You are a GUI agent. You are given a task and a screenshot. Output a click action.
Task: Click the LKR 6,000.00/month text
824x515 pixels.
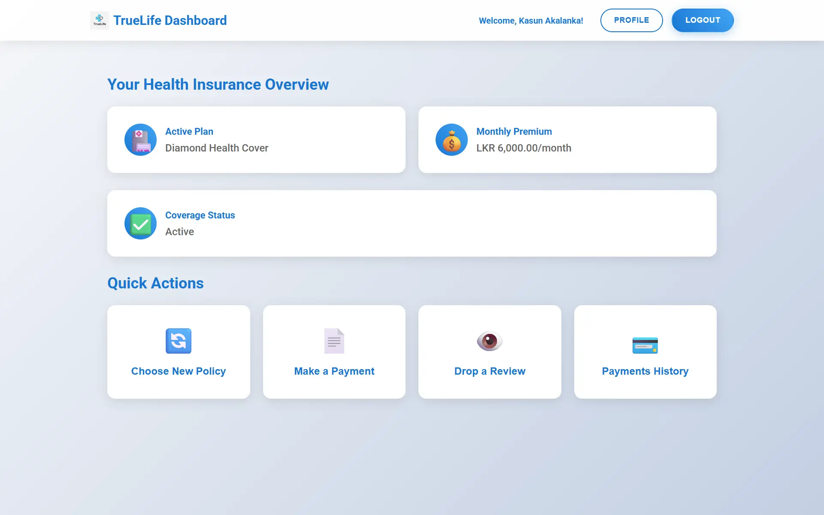point(524,148)
